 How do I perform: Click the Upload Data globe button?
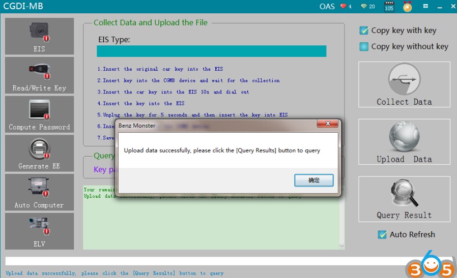tap(404, 142)
